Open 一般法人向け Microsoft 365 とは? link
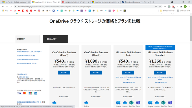 tap(28, 59)
